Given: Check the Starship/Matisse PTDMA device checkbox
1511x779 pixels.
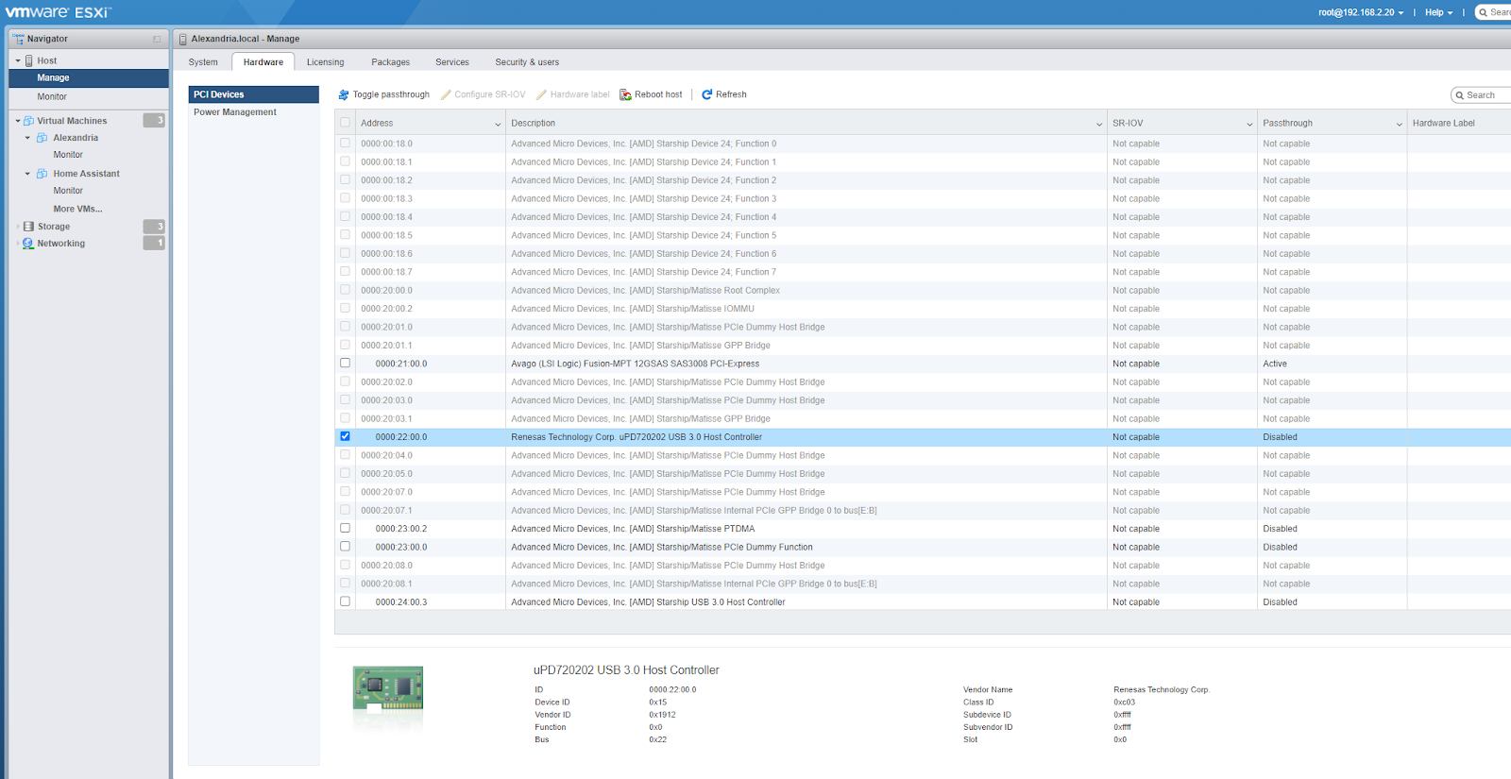Looking at the screenshot, I should (x=345, y=528).
